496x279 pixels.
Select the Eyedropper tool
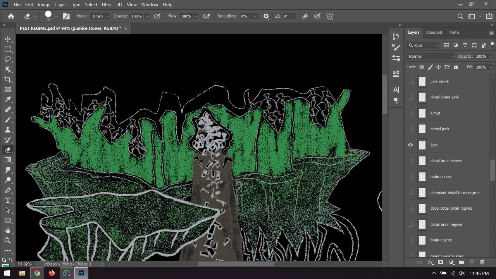pyautogui.click(x=8, y=100)
